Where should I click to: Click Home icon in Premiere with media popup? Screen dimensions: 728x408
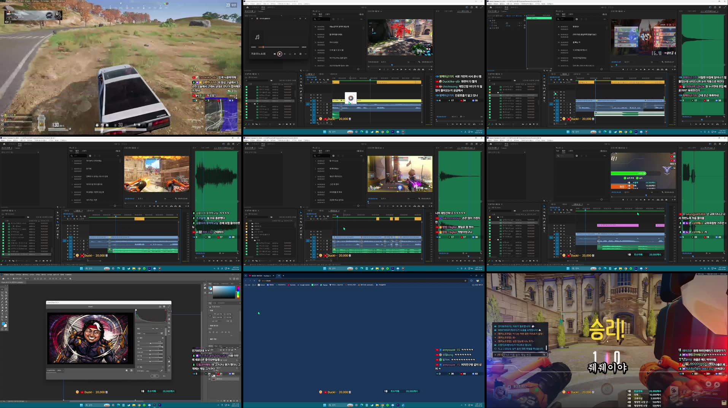pos(247,8)
